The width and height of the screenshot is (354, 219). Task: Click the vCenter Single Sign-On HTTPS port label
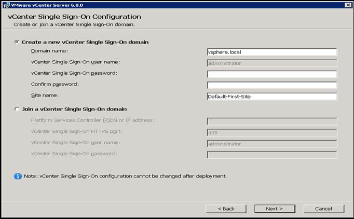[76, 131]
